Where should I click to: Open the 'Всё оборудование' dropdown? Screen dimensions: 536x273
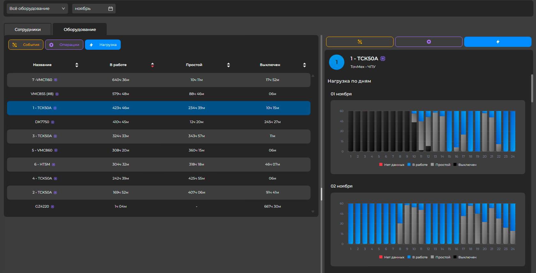pos(37,9)
